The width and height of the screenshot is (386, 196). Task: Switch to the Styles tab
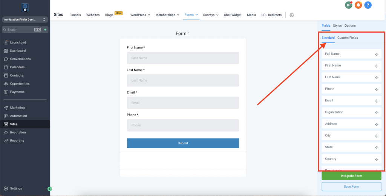coord(337,26)
